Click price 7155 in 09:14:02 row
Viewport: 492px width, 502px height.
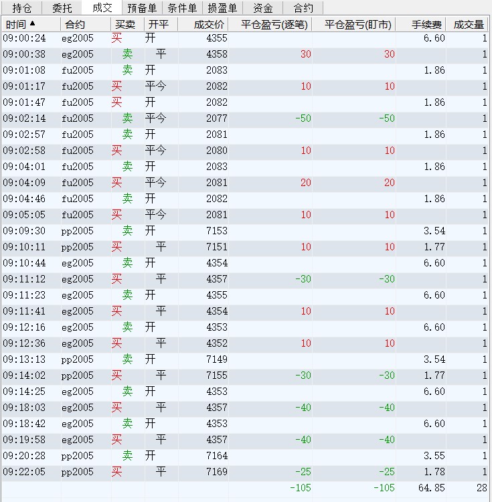(217, 375)
